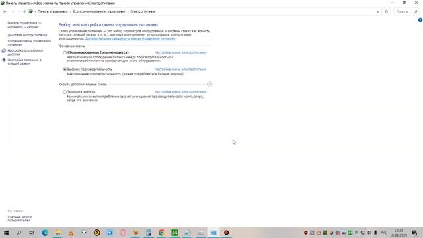This screenshot has width=423, height=238.
Task: Open create a power plan link in sidebar
Action: (x=29, y=42)
